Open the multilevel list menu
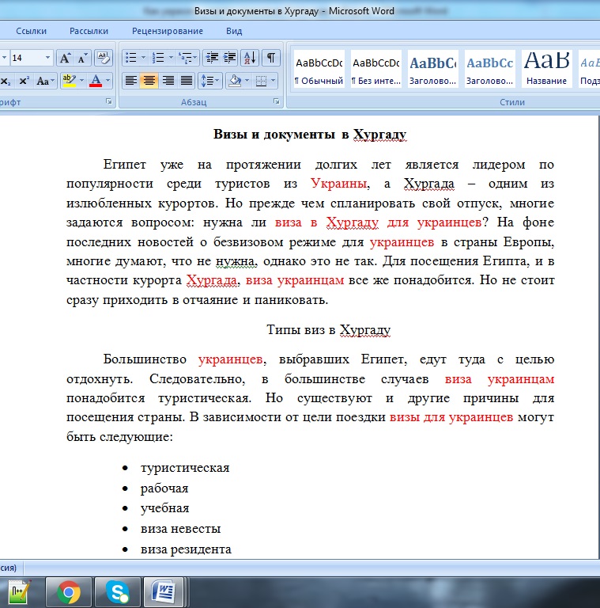 pyautogui.click(x=187, y=58)
